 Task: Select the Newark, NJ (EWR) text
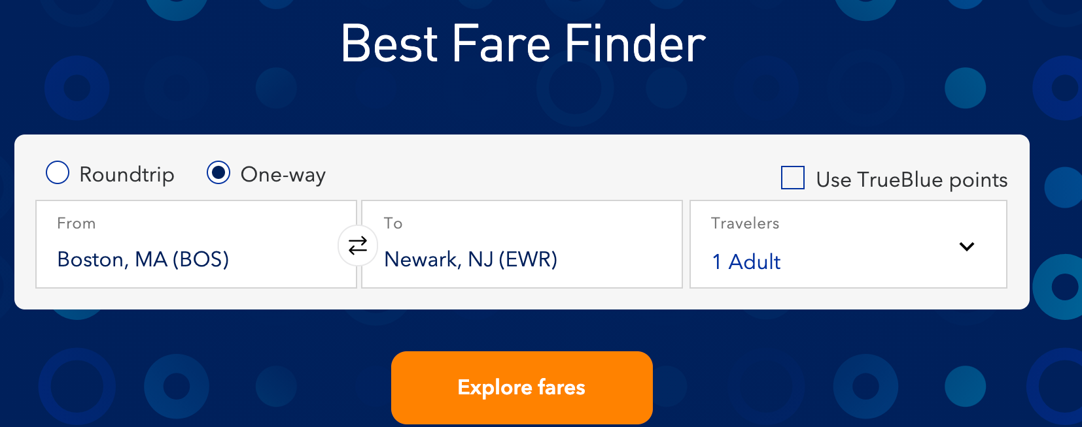click(x=471, y=260)
